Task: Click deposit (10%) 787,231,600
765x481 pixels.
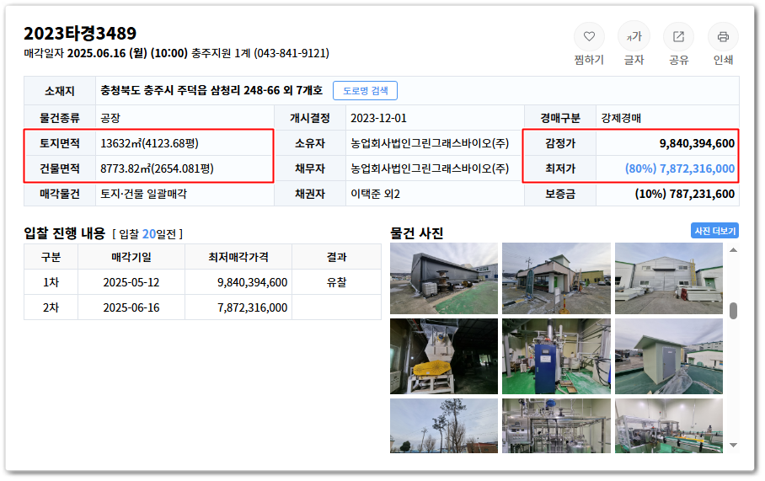Action: click(x=684, y=194)
